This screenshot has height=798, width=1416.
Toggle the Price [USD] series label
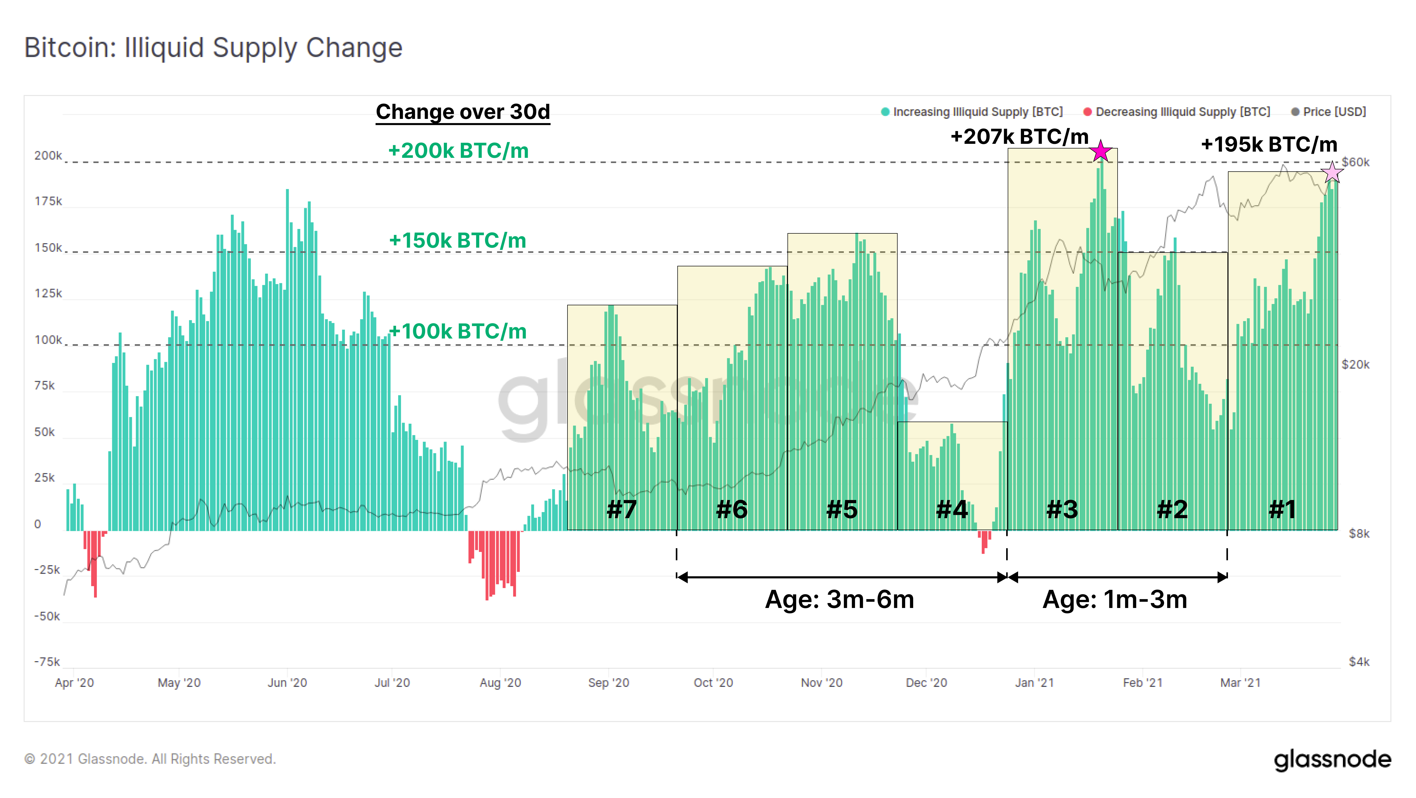click(1335, 112)
